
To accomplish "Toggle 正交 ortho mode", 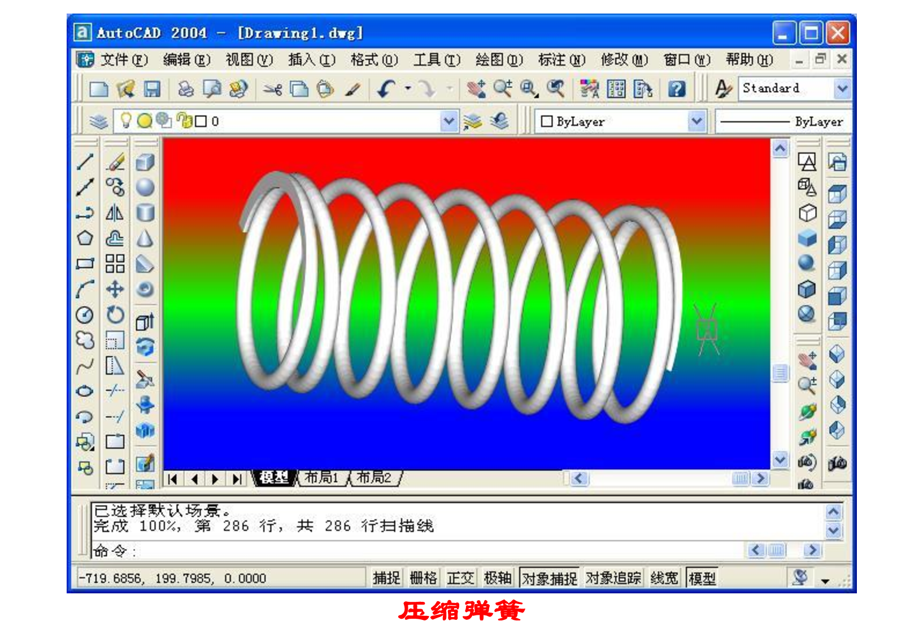I will [x=461, y=578].
